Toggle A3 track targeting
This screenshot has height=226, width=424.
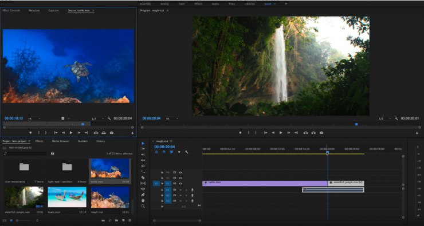[x=168, y=201]
